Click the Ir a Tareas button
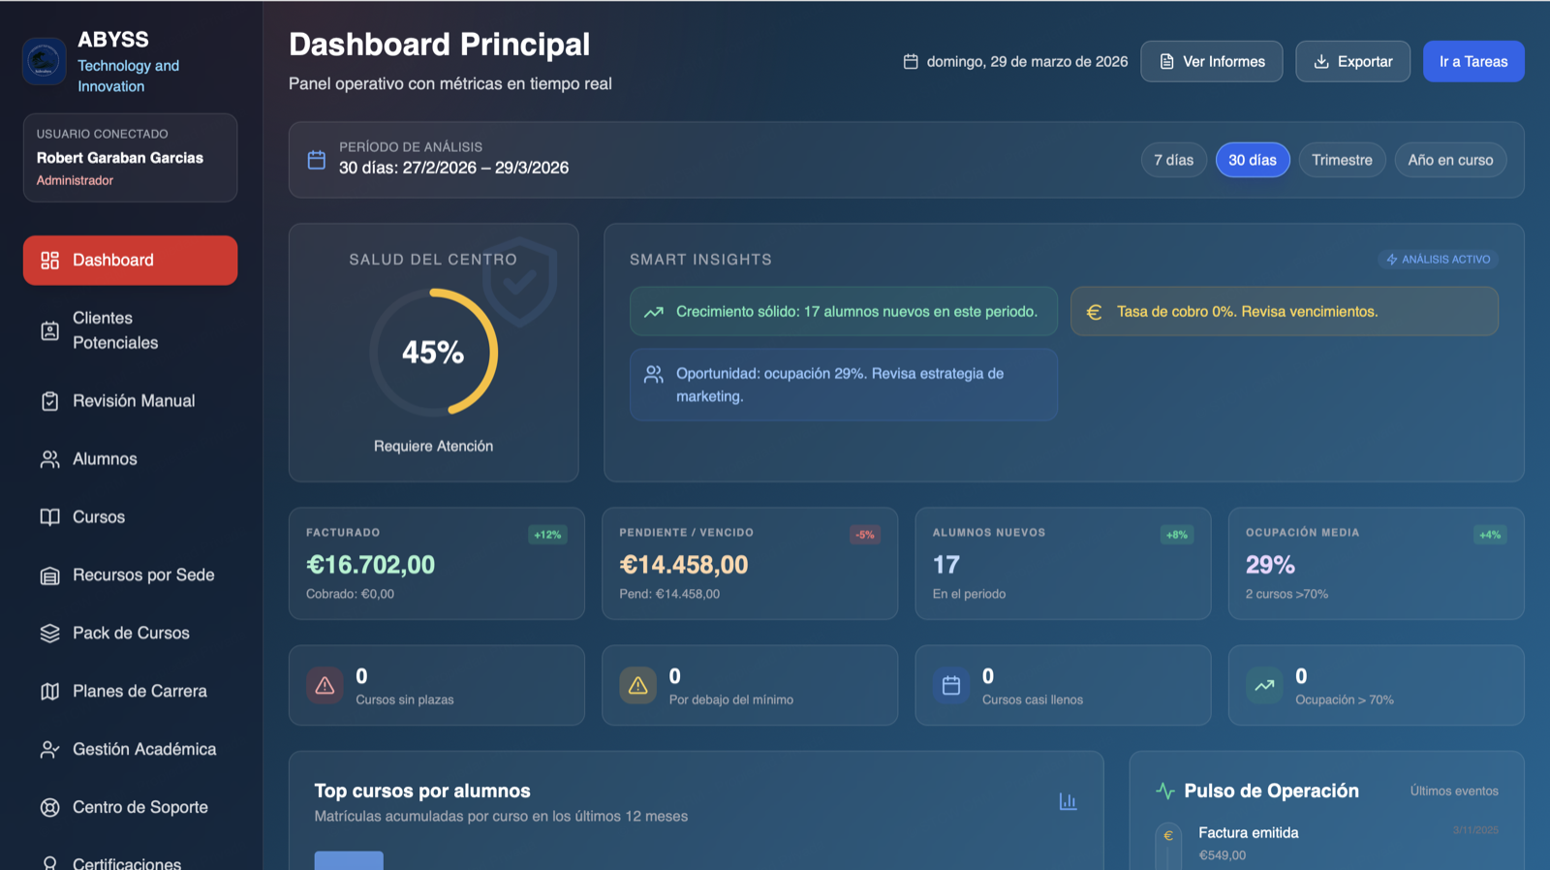Viewport: 1550px width, 870px height. coord(1472,62)
